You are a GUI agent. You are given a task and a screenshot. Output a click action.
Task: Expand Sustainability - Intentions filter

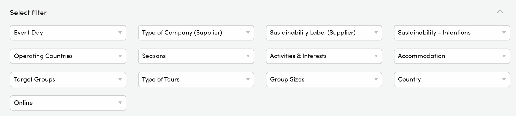click(452, 33)
